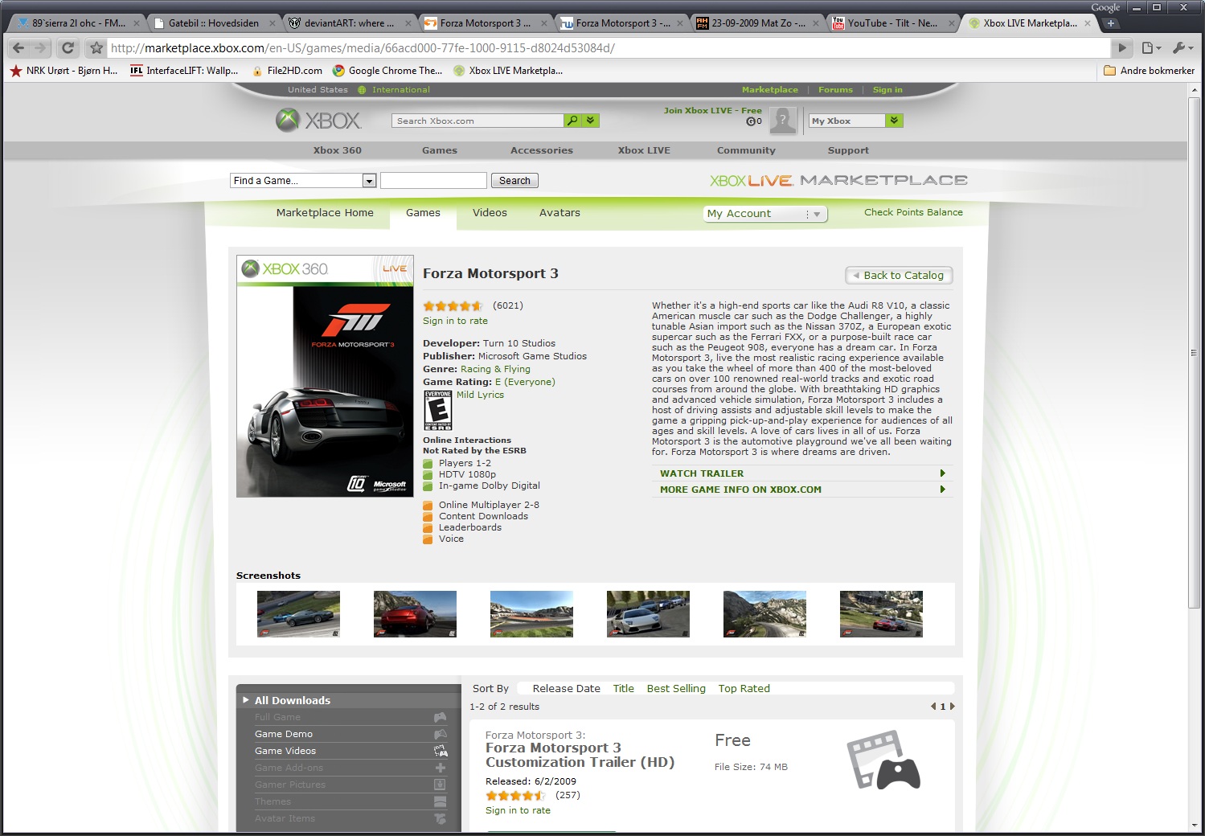The height and width of the screenshot is (836, 1205).
Task: Open Support navigation menu
Action: tap(848, 150)
